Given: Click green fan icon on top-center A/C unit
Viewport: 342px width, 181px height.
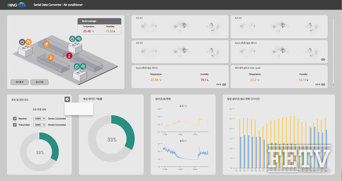Looking at the screenshot, I should coord(79,39).
